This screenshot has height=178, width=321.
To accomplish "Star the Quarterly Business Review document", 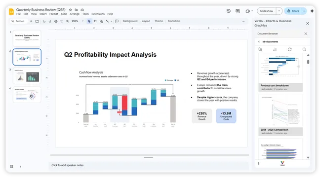I will [71, 10].
